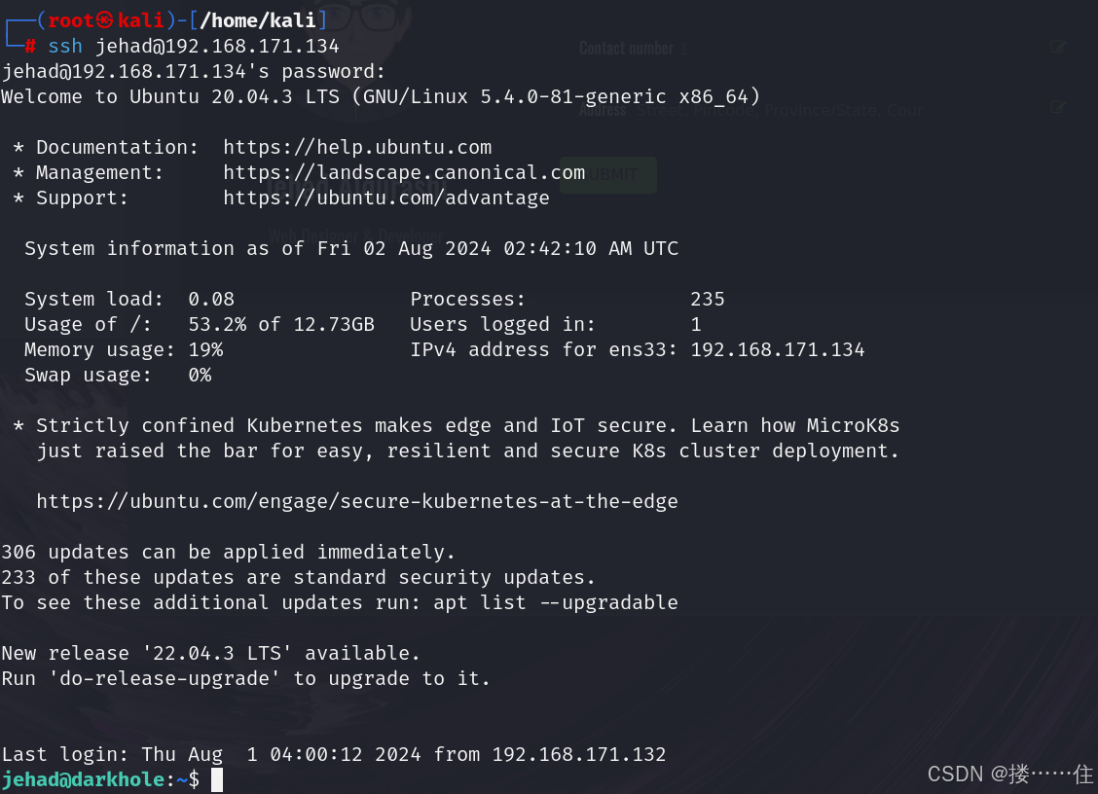
Task: Click the edit icon beside Contact number
Action: pyautogui.click(x=1058, y=47)
